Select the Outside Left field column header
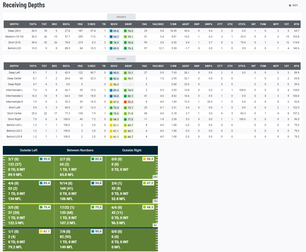 (28, 150)
